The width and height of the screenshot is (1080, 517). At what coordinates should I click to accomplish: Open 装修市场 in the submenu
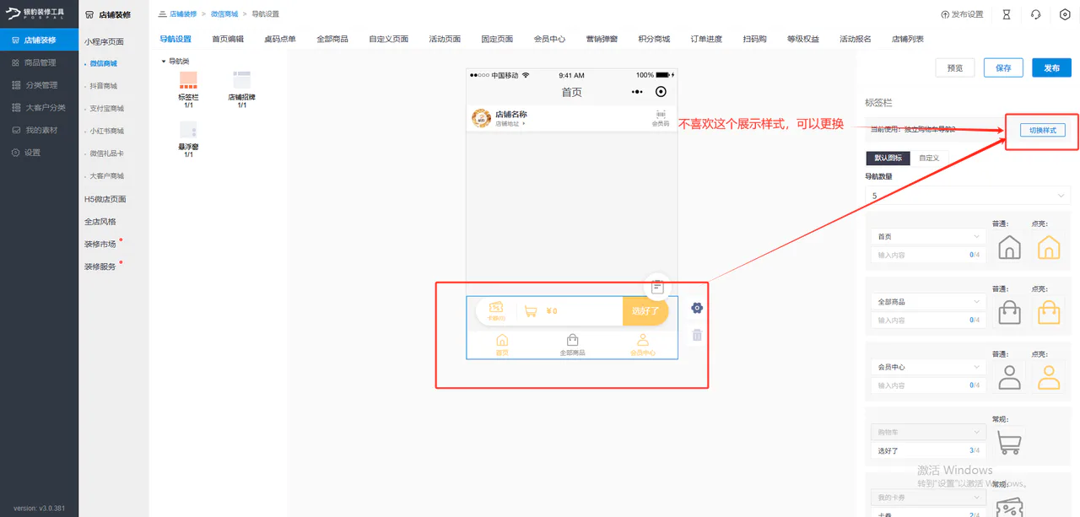[x=100, y=244]
